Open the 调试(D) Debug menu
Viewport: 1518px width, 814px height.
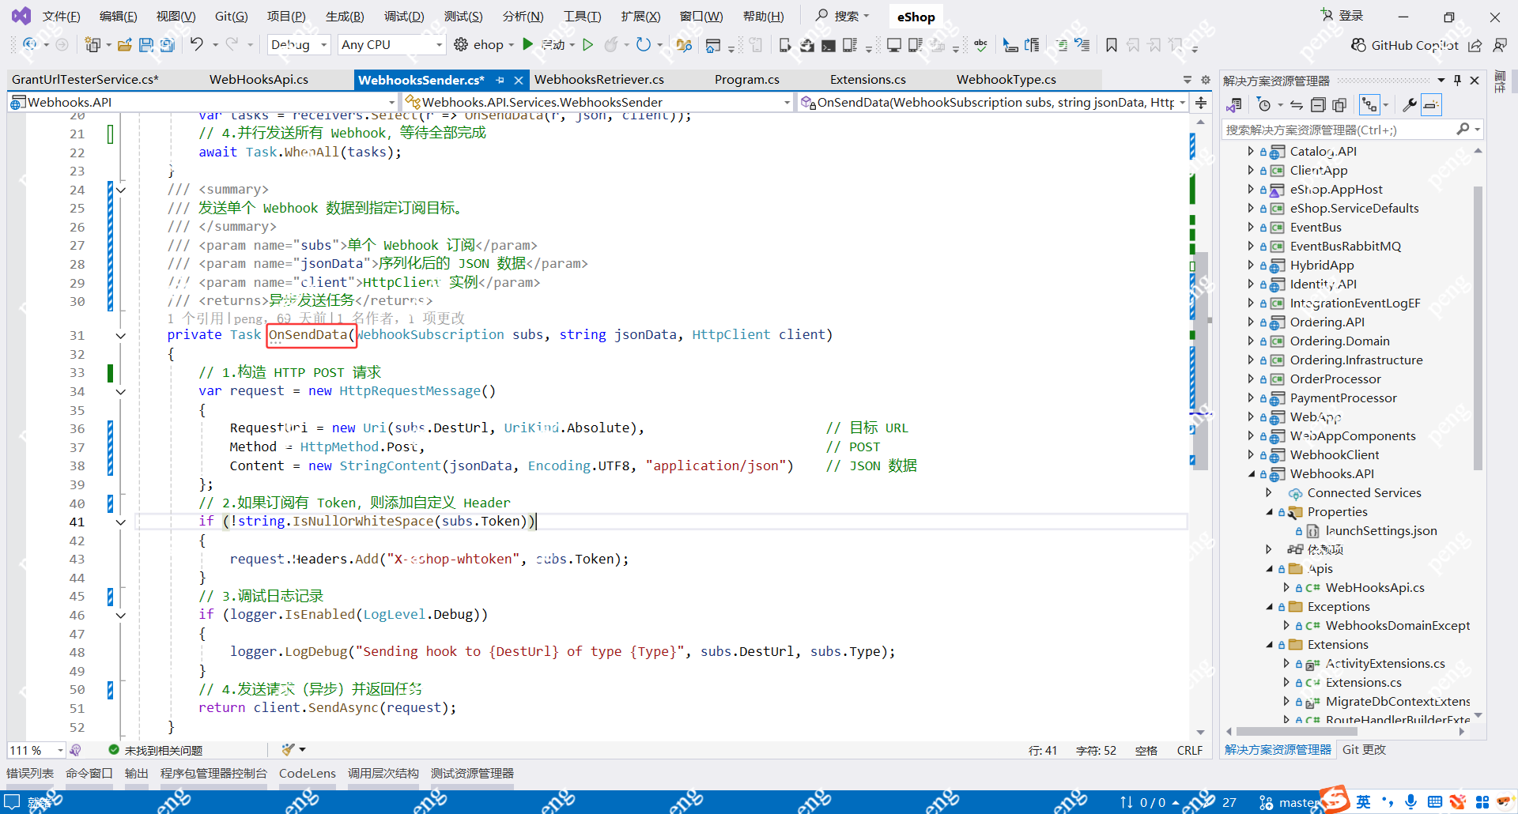tap(403, 17)
